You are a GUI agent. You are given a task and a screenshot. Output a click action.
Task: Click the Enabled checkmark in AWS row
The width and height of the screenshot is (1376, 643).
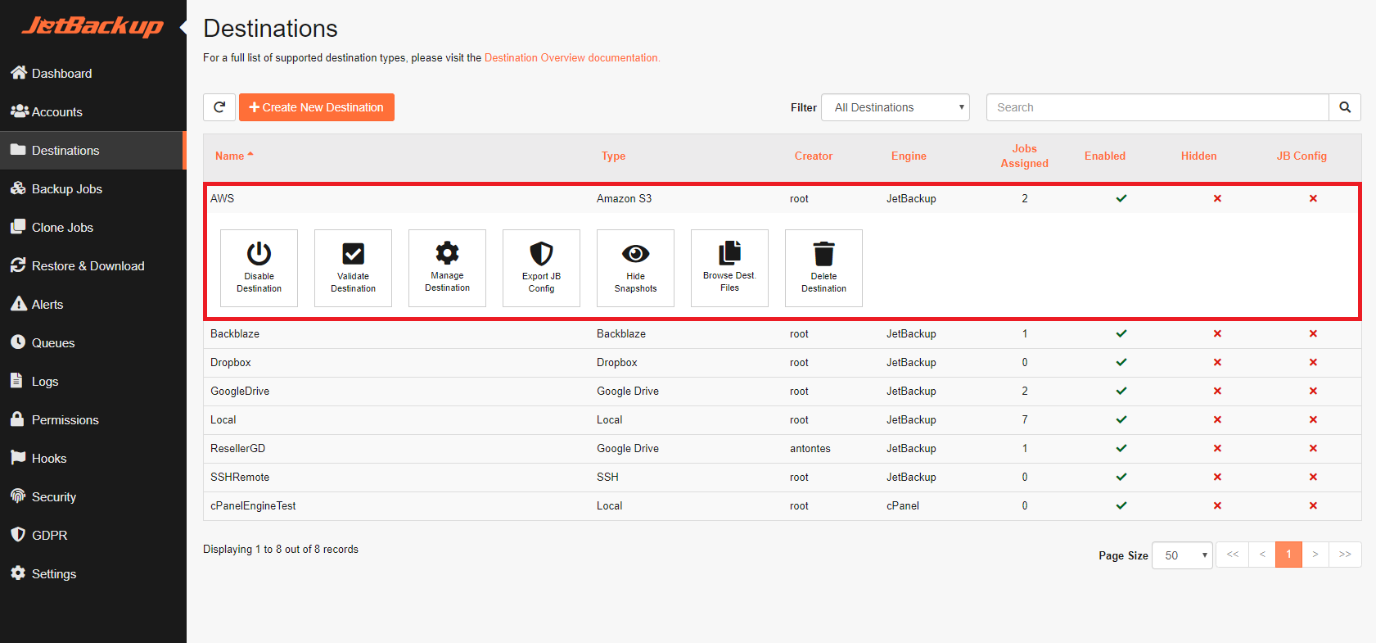click(x=1121, y=198)
